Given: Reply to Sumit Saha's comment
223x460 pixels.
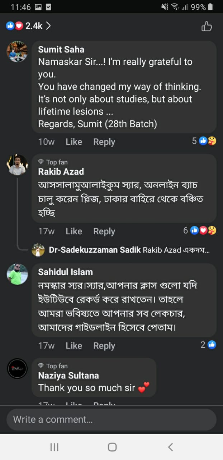Looking at the screenshot, I should (x=104, y=142).
